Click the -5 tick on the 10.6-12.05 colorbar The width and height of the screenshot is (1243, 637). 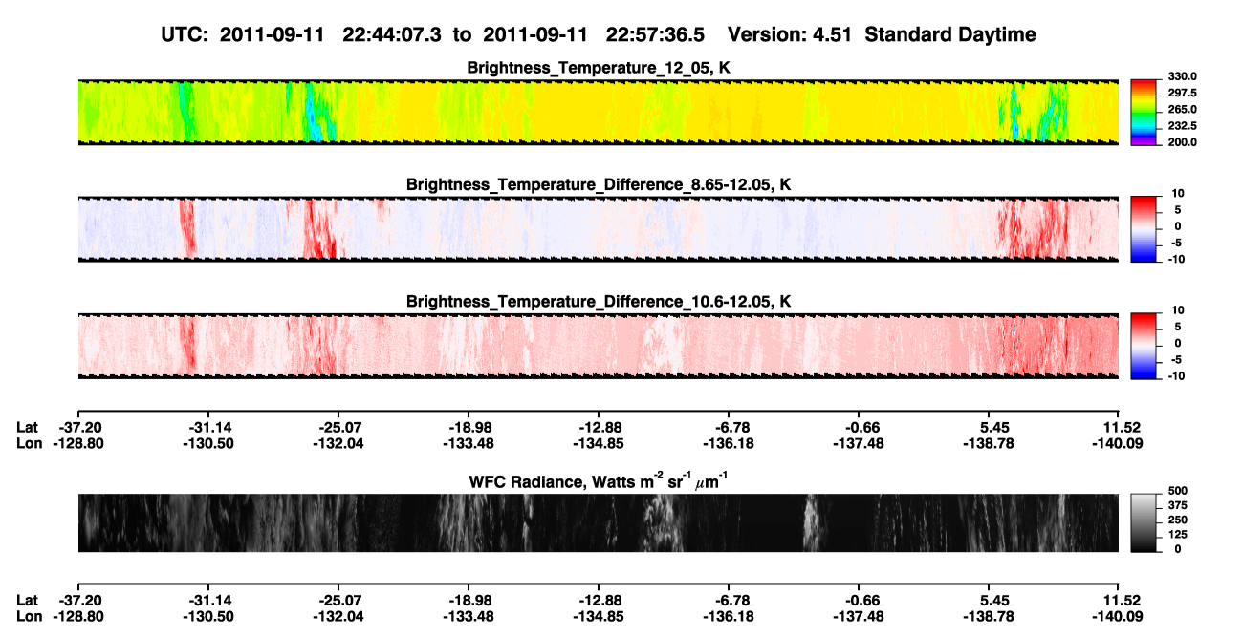1179,359
